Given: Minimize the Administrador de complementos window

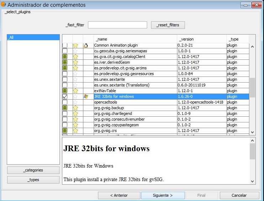Looking at the screenshot, I should click(245, 5).
